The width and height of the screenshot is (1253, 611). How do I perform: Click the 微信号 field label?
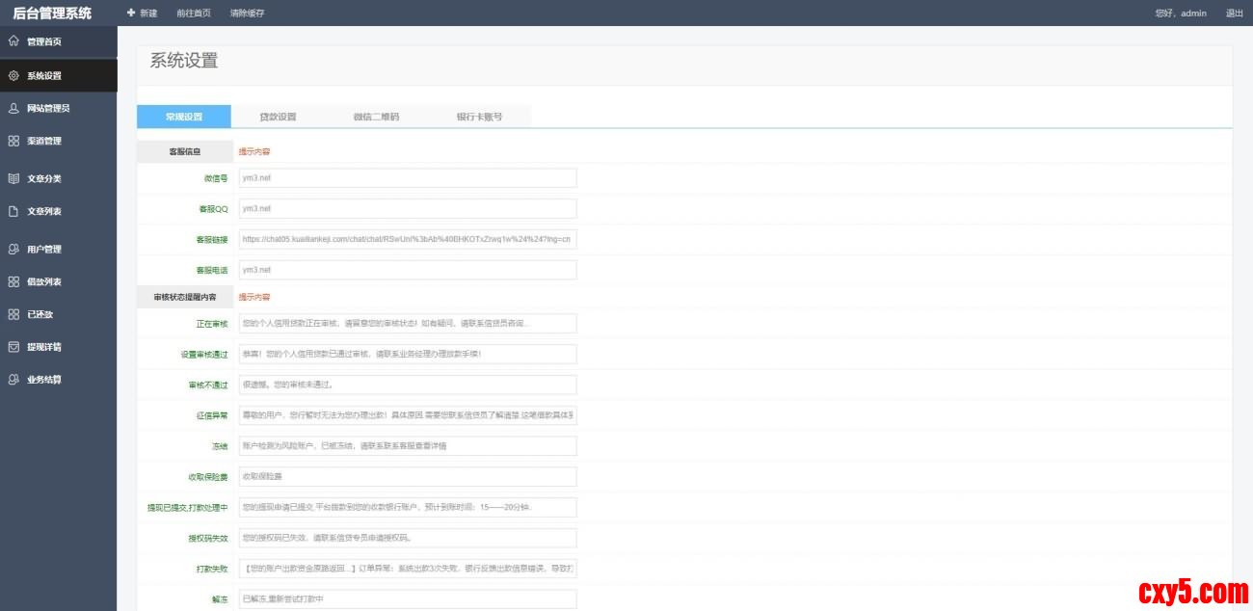(217, 178)
